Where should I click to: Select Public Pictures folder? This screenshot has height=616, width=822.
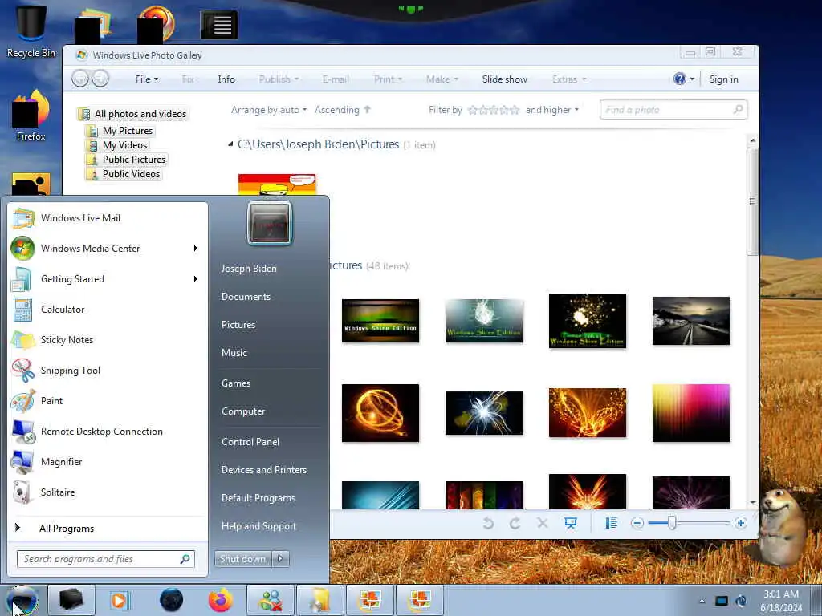coord(128,160)
